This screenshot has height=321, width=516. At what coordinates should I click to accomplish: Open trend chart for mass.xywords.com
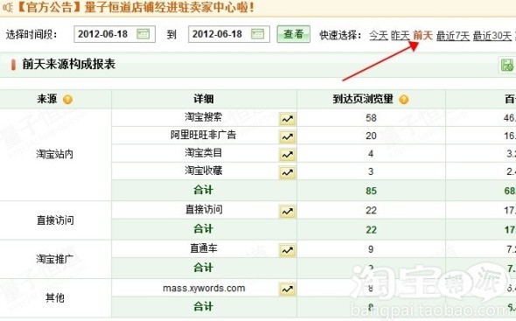pyautogui.click(x=287, y=290)
